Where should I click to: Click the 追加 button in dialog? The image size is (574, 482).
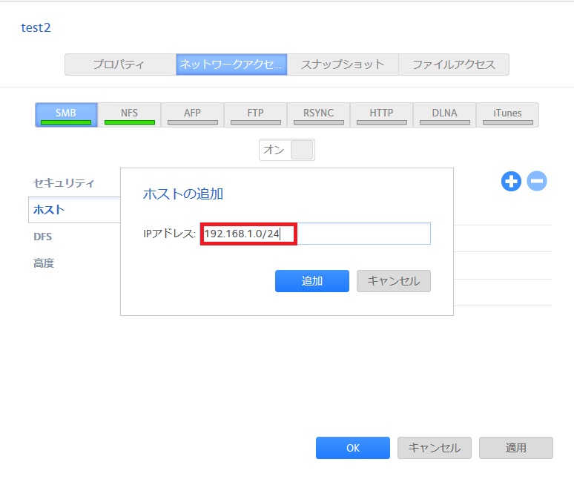click(x=312, y=281)
